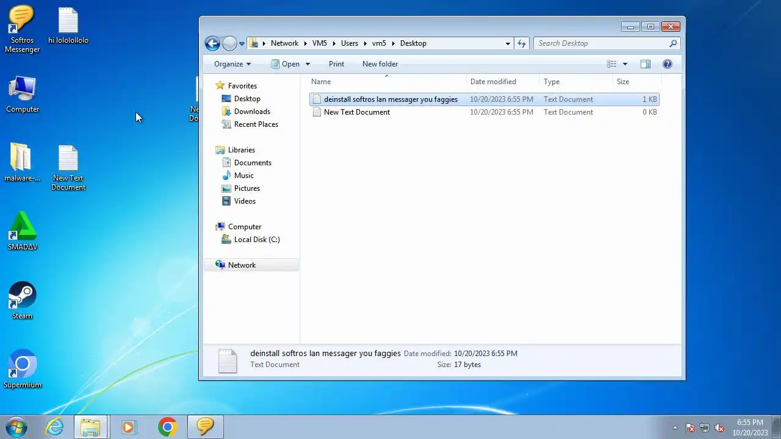
Task: Go back in Explorer navigation
Action: pos(212,43)
